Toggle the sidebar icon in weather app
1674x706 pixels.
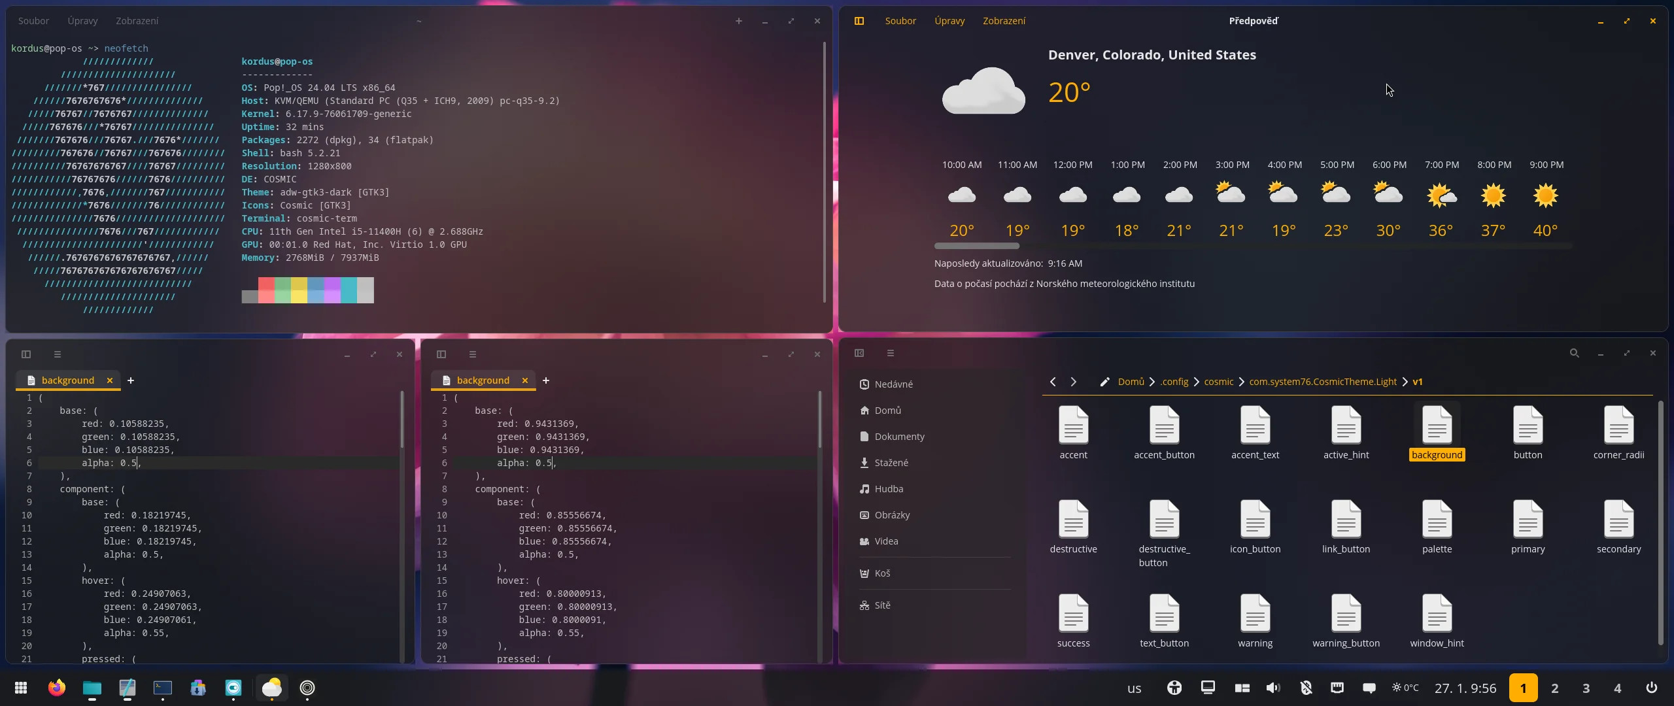(x=859, y=21)
